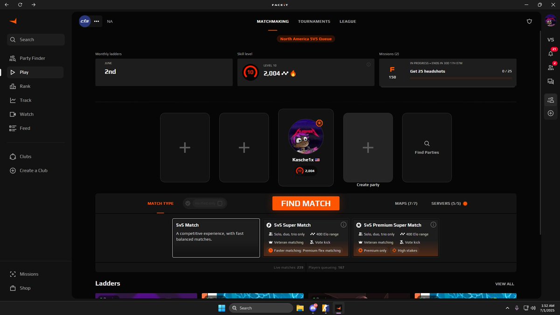Open File Explorer from the taskbar
This screenshot has height=315, width=560.
pyautogui.click(x=300, y=308)
